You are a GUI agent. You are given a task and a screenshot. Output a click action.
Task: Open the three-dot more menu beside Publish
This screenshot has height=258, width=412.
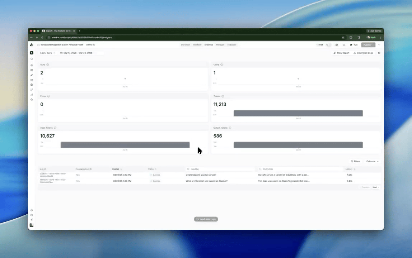coord(379,45)
